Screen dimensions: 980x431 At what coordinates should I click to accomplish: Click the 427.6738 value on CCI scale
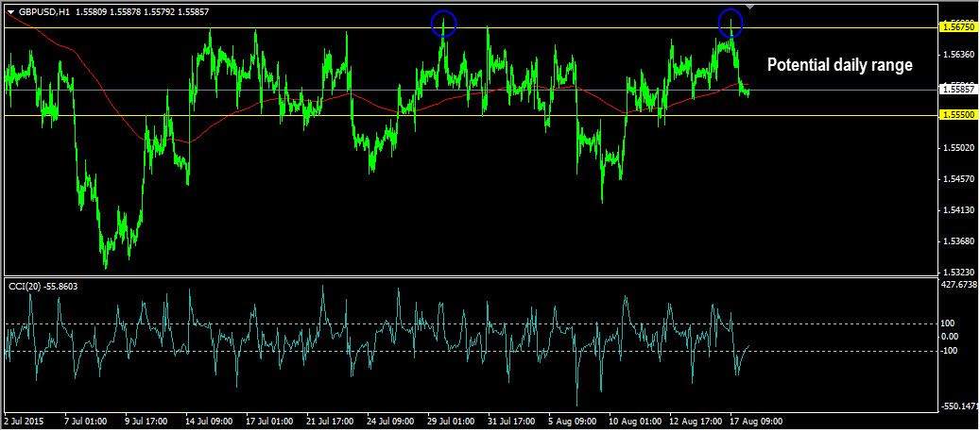(x=958, y=284)
